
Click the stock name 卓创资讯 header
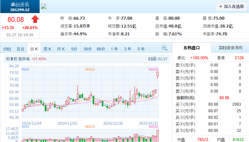20,5
